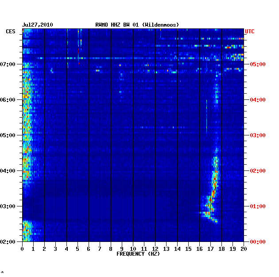Click frequency axis tick label 18
Image resolution: width=279 pixels, height=277 pixels.
[x=221, y=249]
